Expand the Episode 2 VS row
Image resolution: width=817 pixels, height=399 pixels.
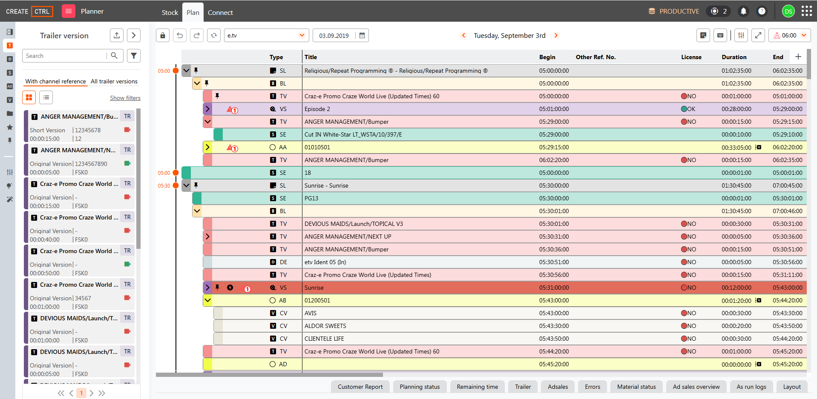pos(207,109)
